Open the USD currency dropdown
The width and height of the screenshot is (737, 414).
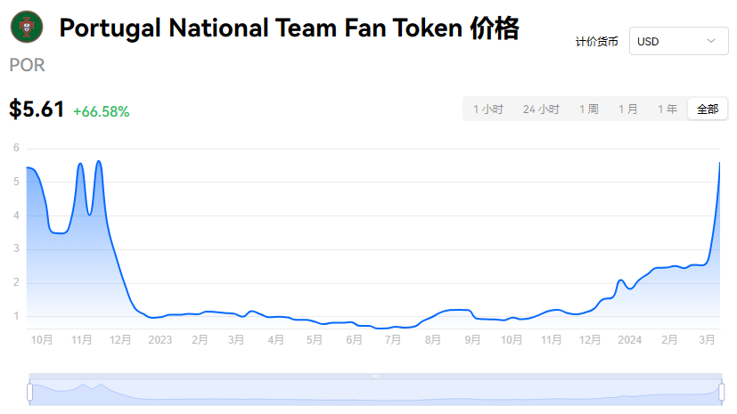pos(678,41)
